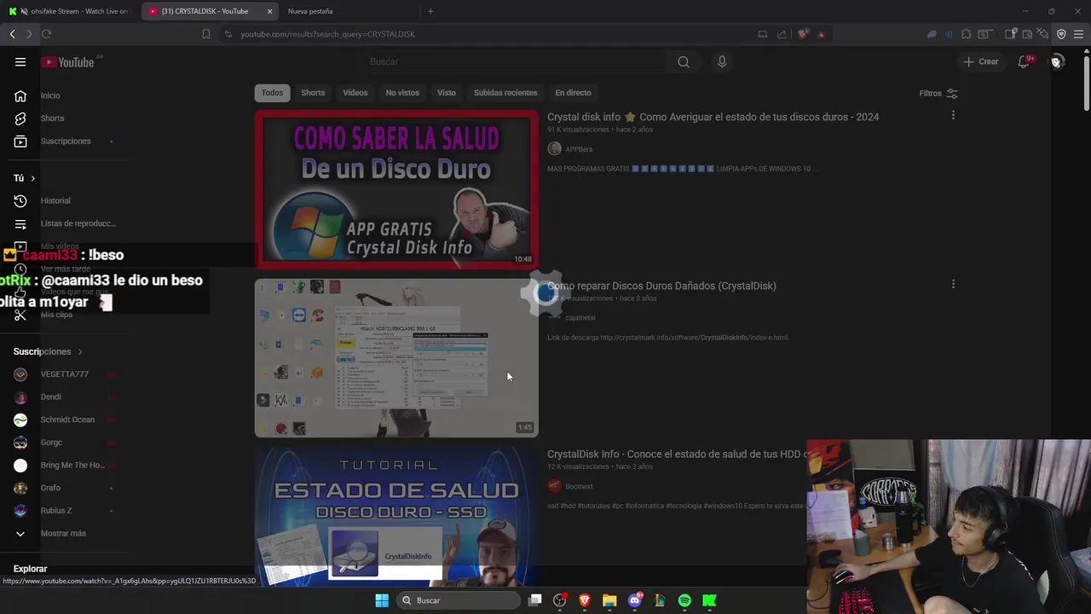Open the account avatar menu
The width and height of the screenshot is (1091, 614).
tap(1057, 61)
